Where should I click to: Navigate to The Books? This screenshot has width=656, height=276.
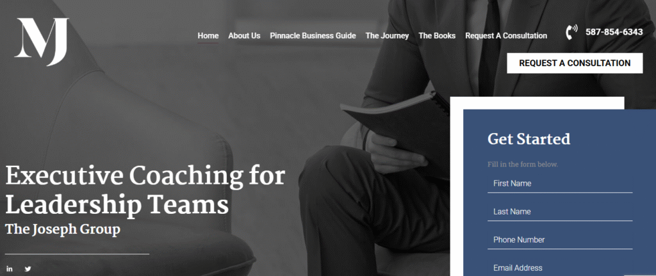click(437, 36)
